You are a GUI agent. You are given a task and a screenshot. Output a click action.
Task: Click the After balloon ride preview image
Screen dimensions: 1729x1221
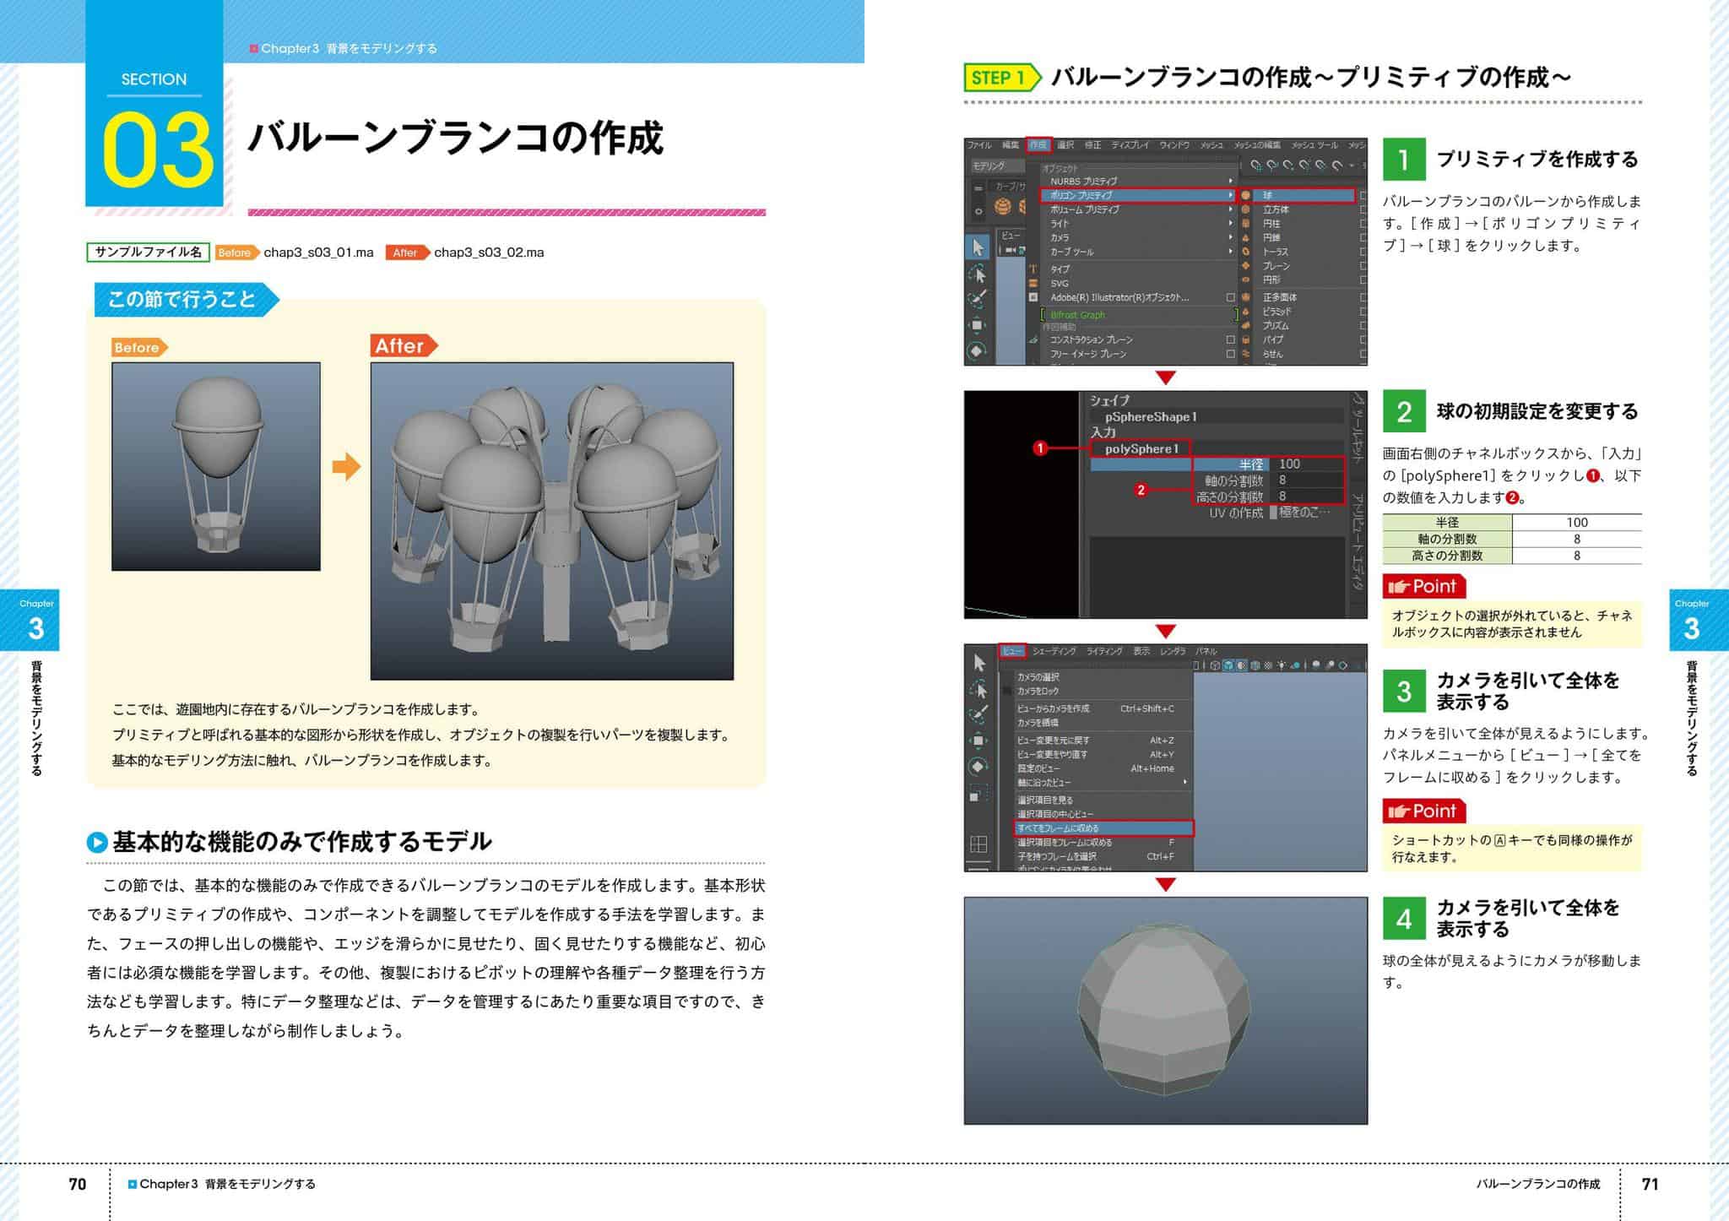(x=552, y=521)
